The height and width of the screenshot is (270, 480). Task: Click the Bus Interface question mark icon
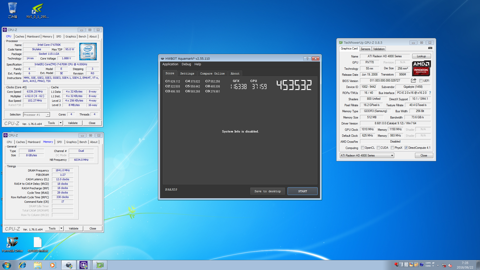pyautogui.click(x=430, y=93)
